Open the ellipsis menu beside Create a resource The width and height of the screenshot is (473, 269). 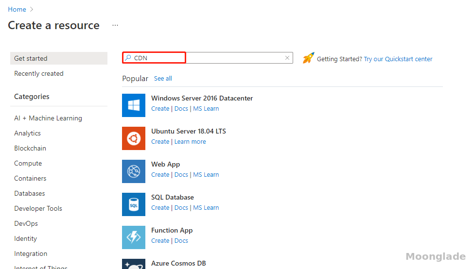115,25
